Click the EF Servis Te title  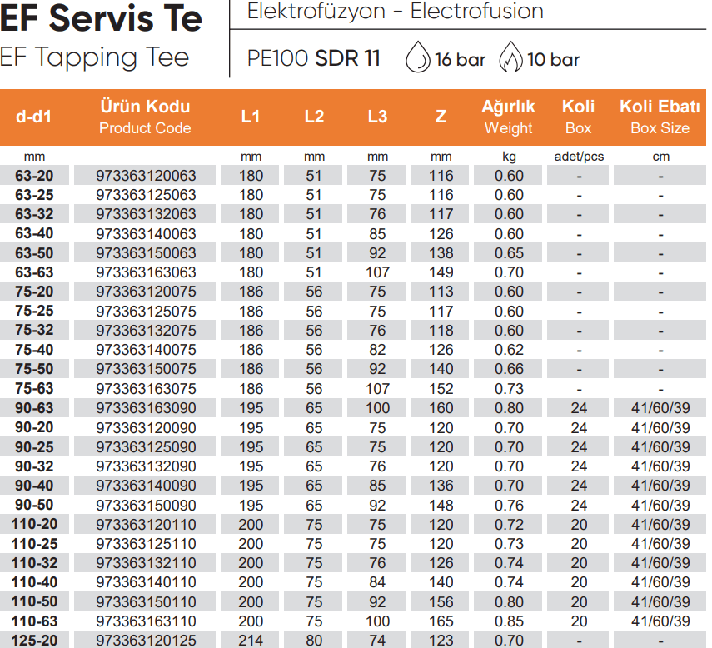click(x=101, y=18)
